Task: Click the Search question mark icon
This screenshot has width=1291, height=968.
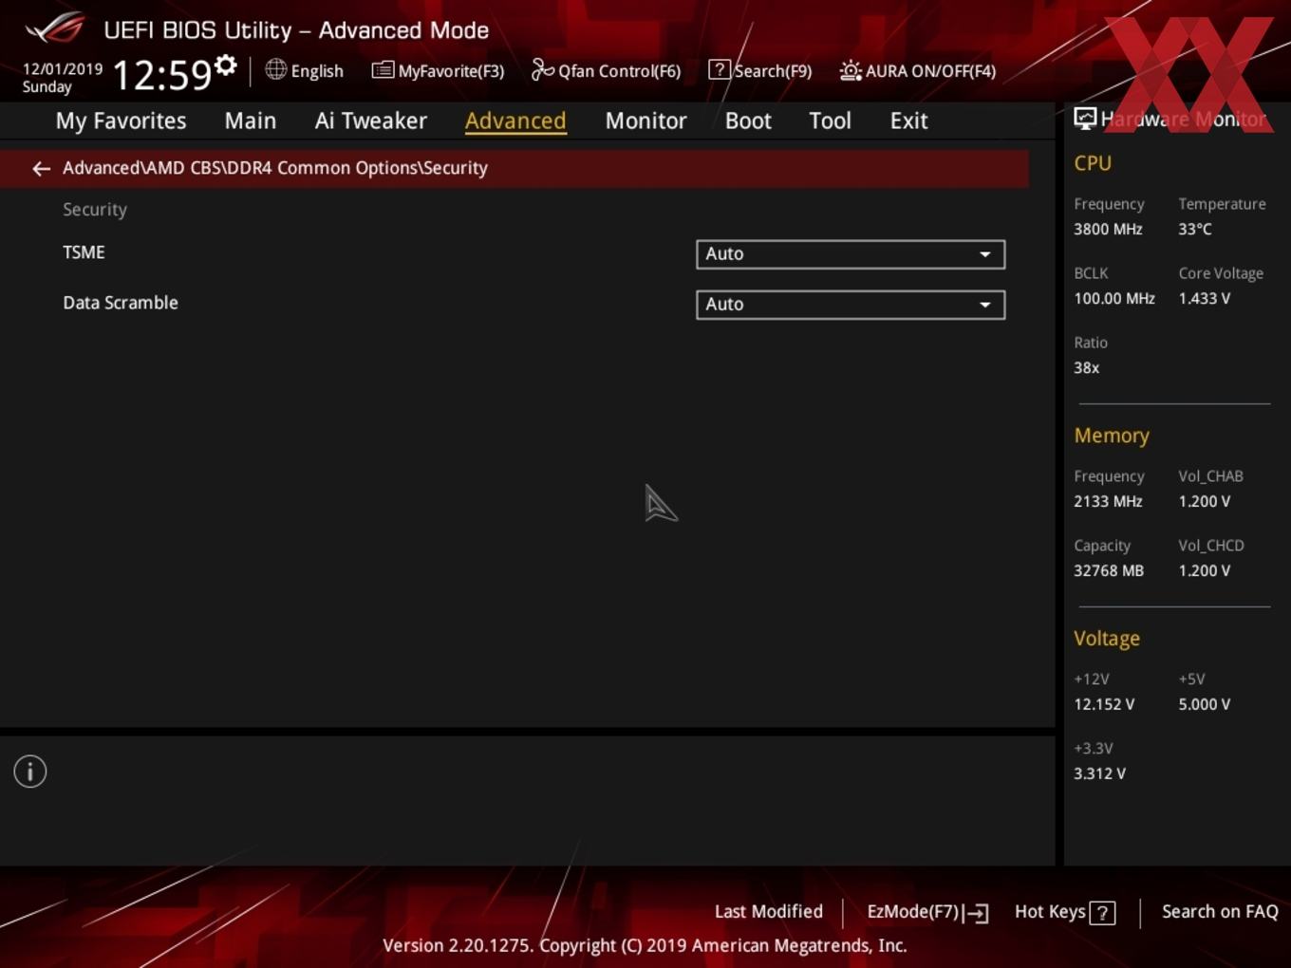Action: point(720,69)
